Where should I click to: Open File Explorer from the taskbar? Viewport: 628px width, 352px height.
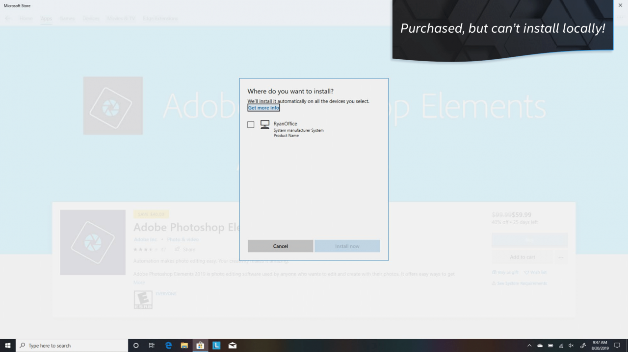[x=184, y=345]
